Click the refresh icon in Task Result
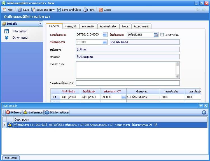Viewport: 210px width, 161px height. 204,112
